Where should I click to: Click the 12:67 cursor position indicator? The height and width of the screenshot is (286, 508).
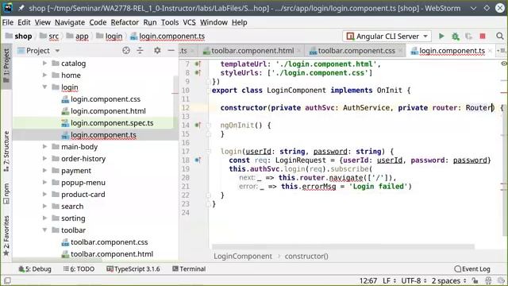pos(368,280)
